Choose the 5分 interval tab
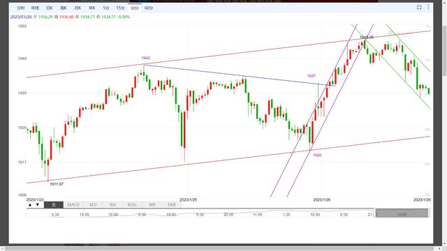 pos(106,8)
